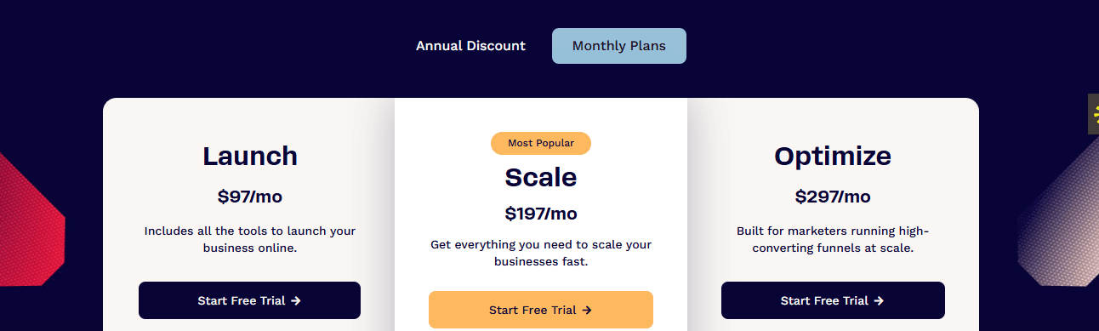The width and height of the screenshot is (1099, 331).
Task: Start free trial for the Optimize plan
Action: [x=833, y=300]
